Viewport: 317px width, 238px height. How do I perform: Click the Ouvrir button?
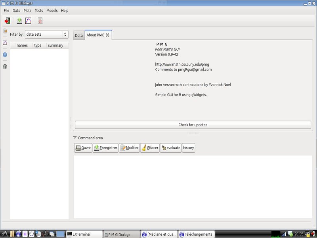click(x=83, y=148)
